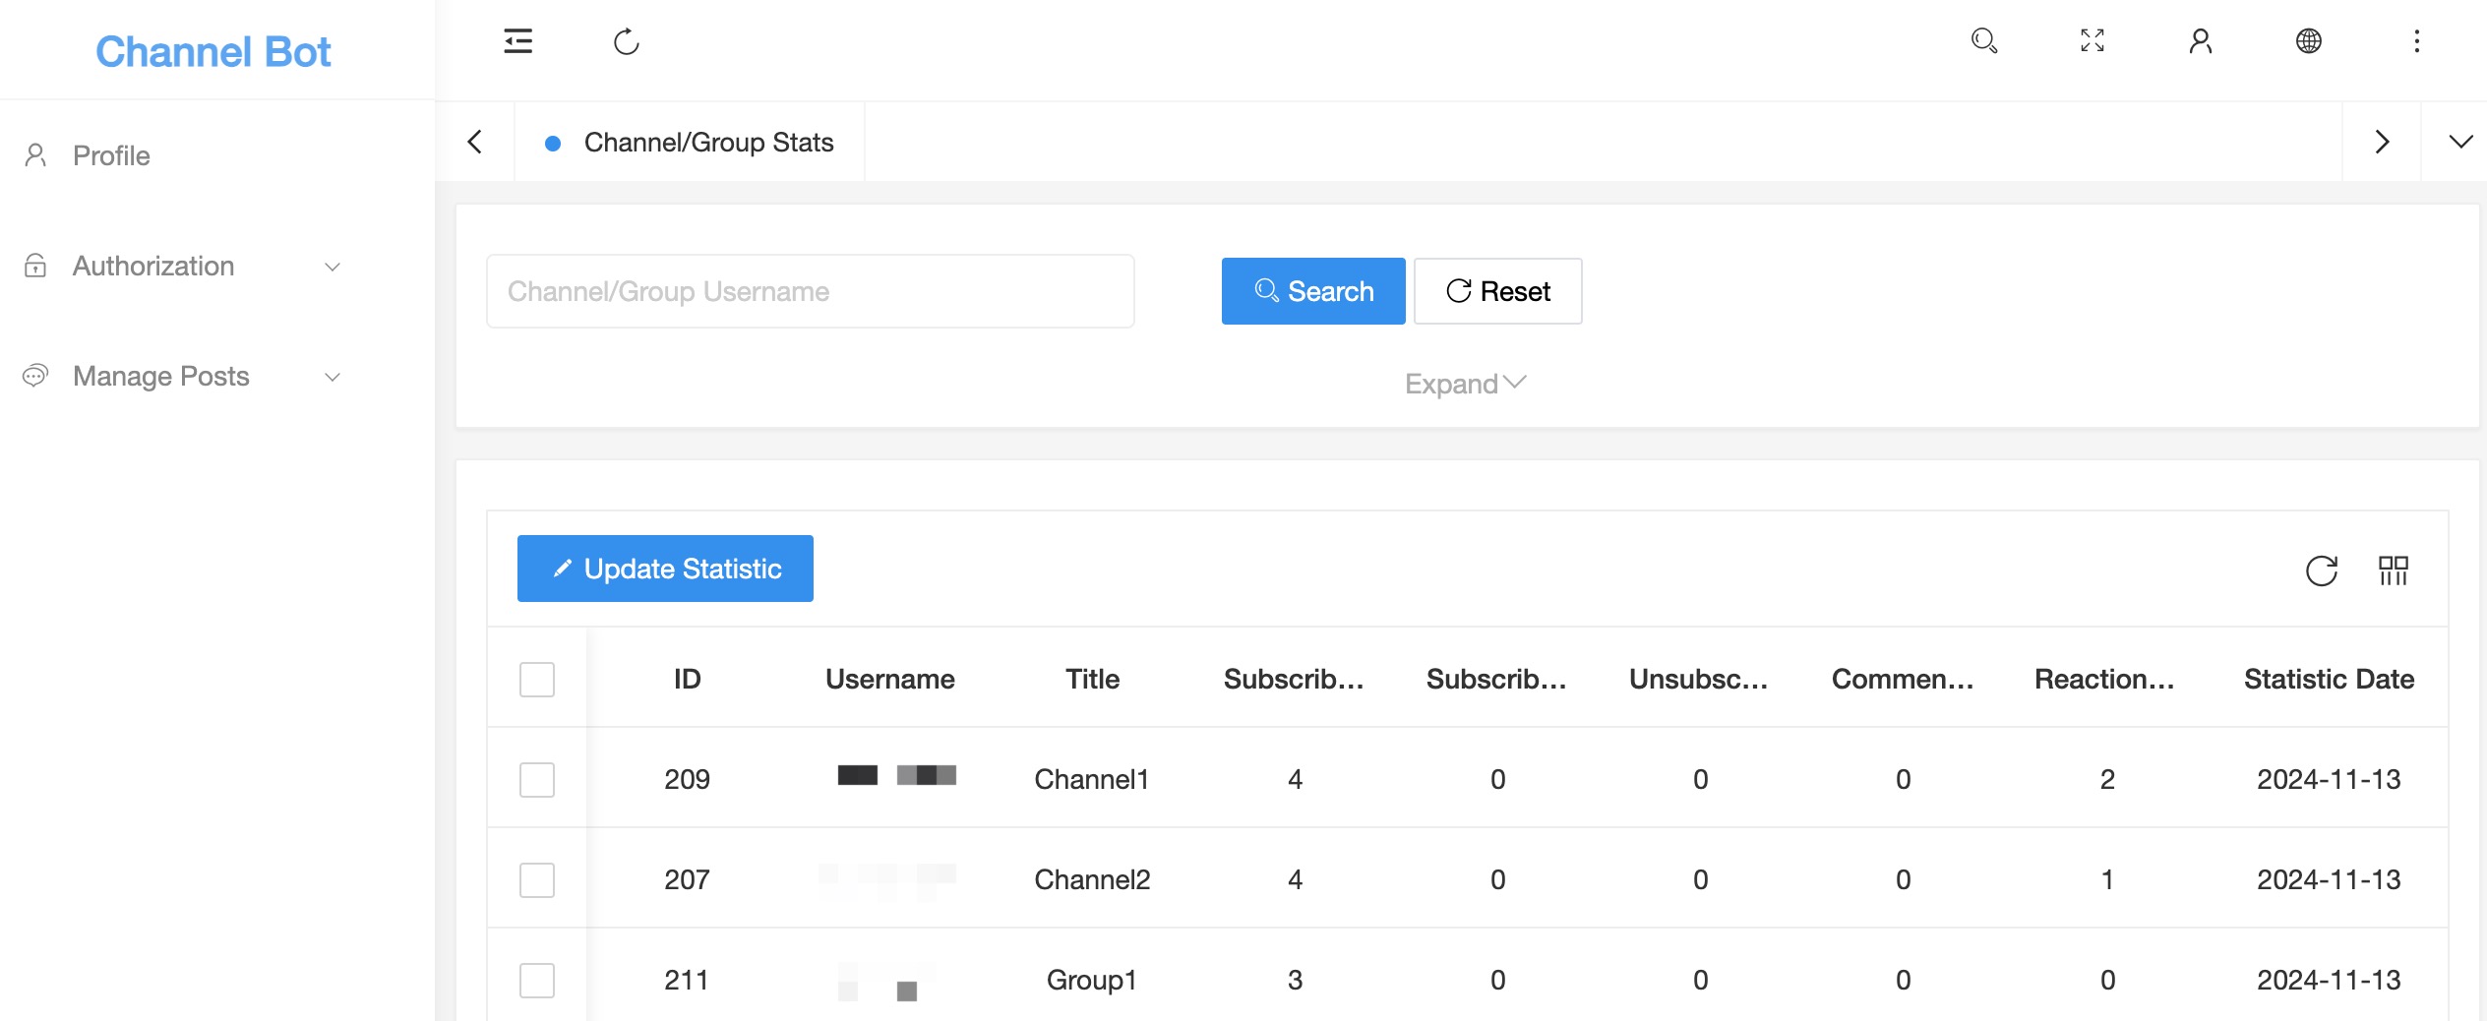Open Profile in the sidebar
Screen dimensions: 2487x1021
click(x=111, y=155)
